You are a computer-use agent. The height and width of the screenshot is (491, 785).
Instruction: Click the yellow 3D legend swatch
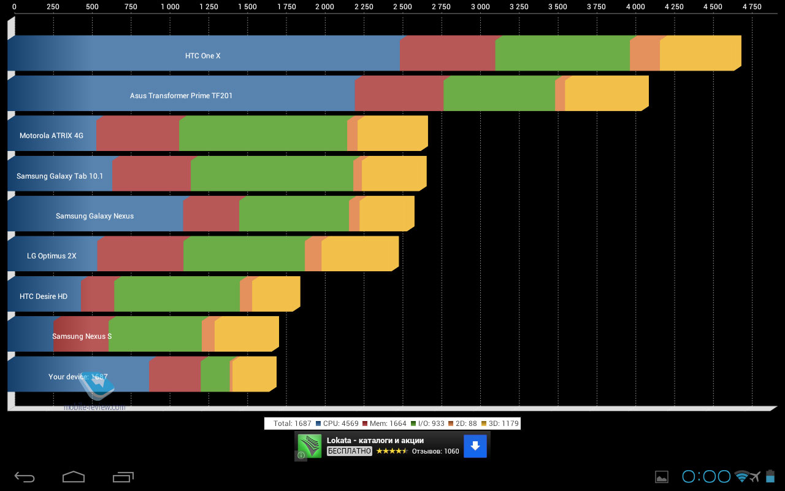484,423
